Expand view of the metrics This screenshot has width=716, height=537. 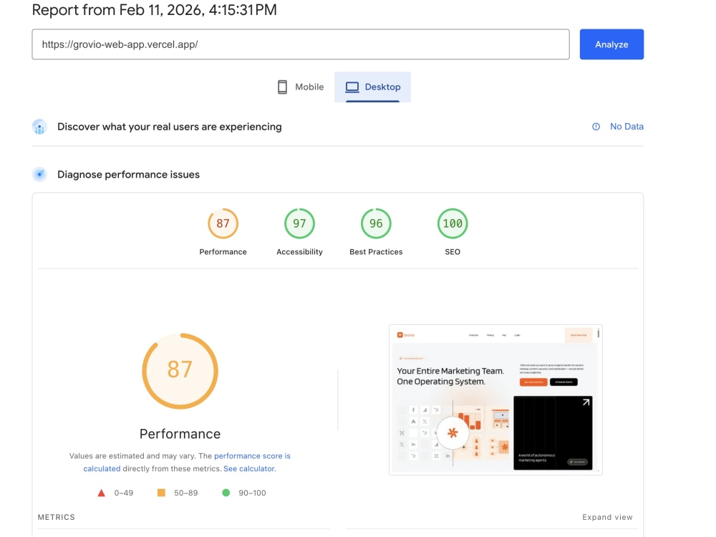click(607, 517)
